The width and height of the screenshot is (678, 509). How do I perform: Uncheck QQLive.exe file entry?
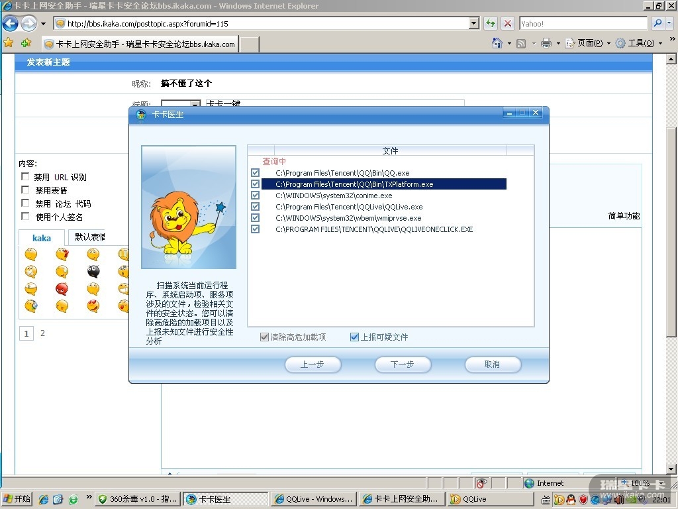pos(255,207)
